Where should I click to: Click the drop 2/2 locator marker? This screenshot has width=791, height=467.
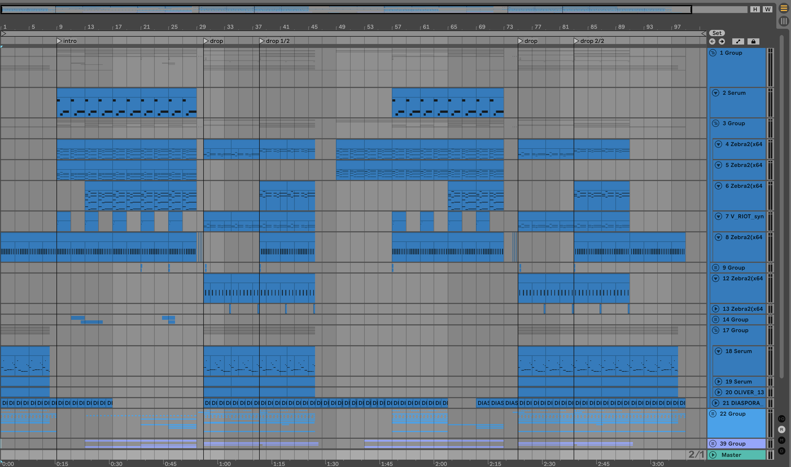[x=576, y=41]
